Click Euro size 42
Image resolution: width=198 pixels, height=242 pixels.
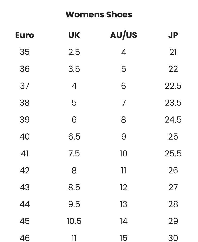[x=25, y=170]
